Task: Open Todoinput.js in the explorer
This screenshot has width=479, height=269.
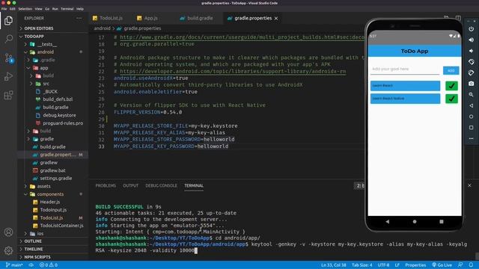Action: coord(53,210)
